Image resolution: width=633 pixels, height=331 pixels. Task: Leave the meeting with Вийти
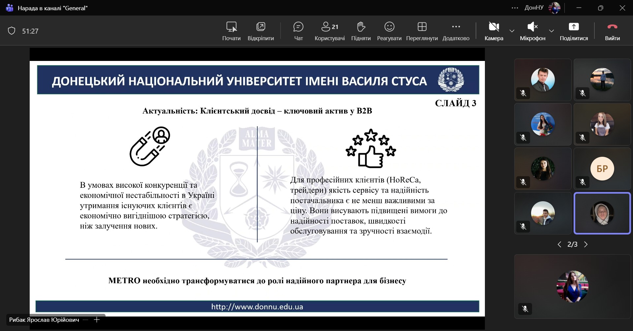tap(612, 31)
